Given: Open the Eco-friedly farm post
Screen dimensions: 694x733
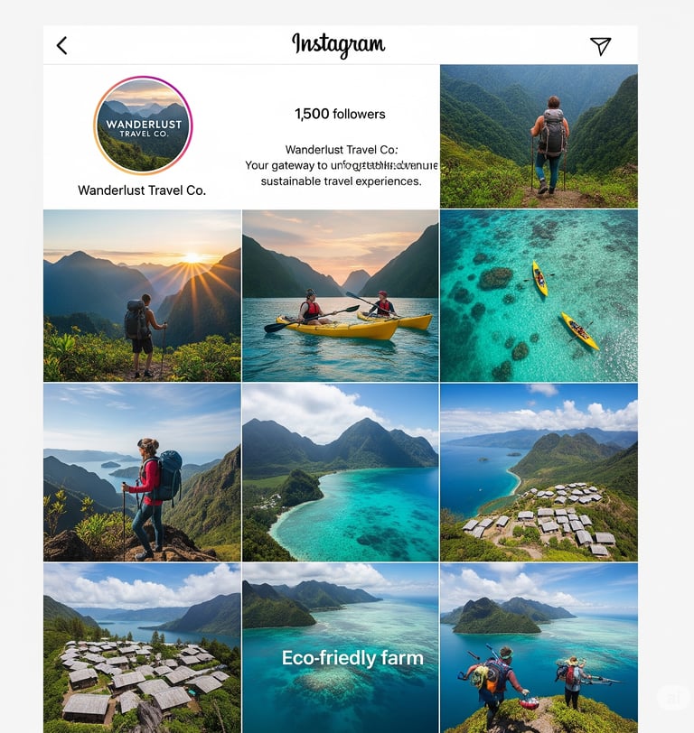Looking at the screenshot, I should 340,648.
